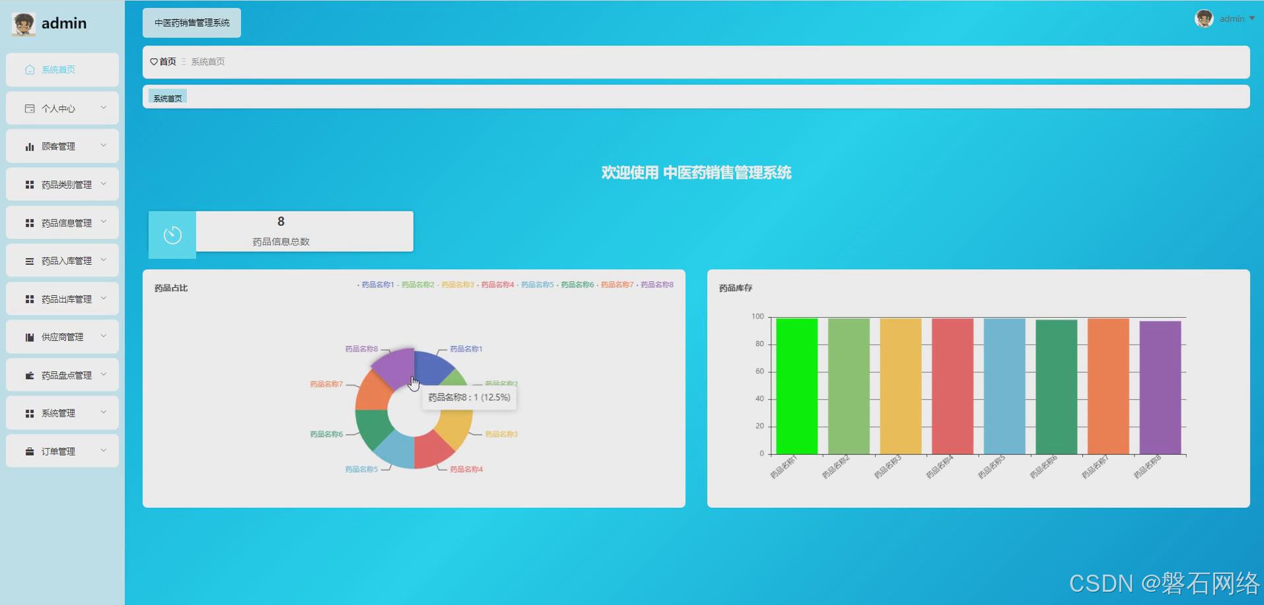The height and width of the screenshot is (605, 1264).
Task: Click the 药品类别管理 grid icon
Action: point(30,185)
